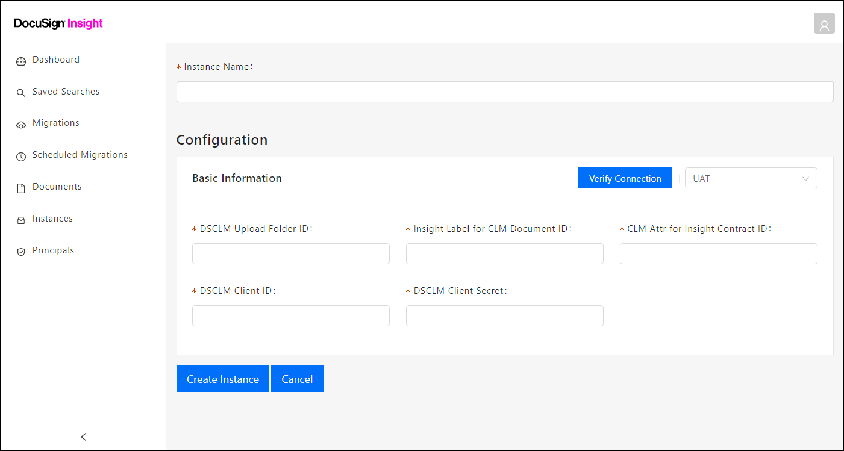Open the user profile avatar

pos(824,23)
